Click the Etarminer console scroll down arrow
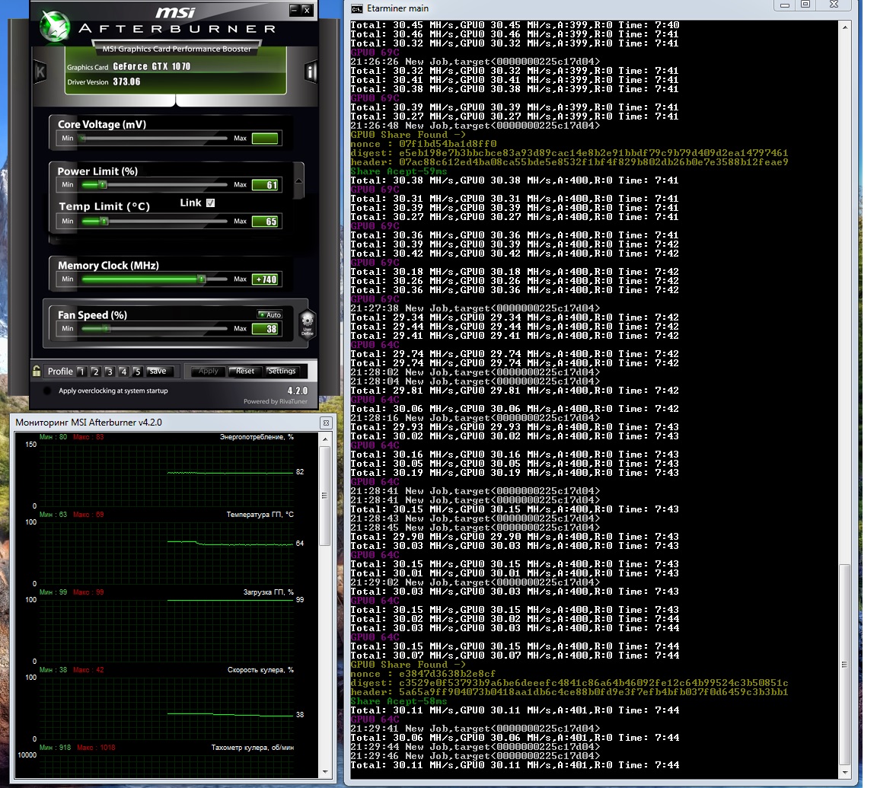 pyautogui.click(x=844, y=772)
